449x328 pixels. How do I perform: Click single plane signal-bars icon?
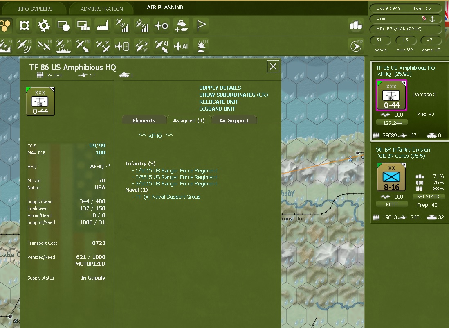[122, 25]
